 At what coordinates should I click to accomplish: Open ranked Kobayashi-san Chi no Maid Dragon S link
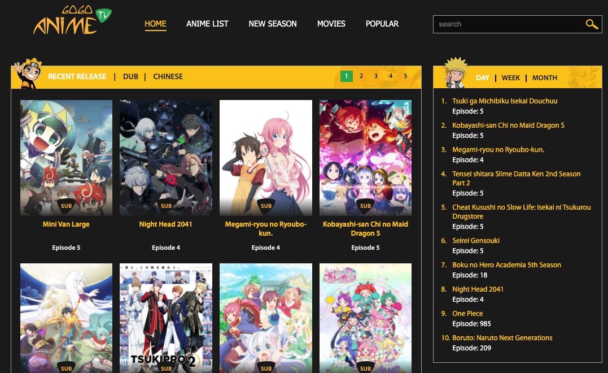508,125
